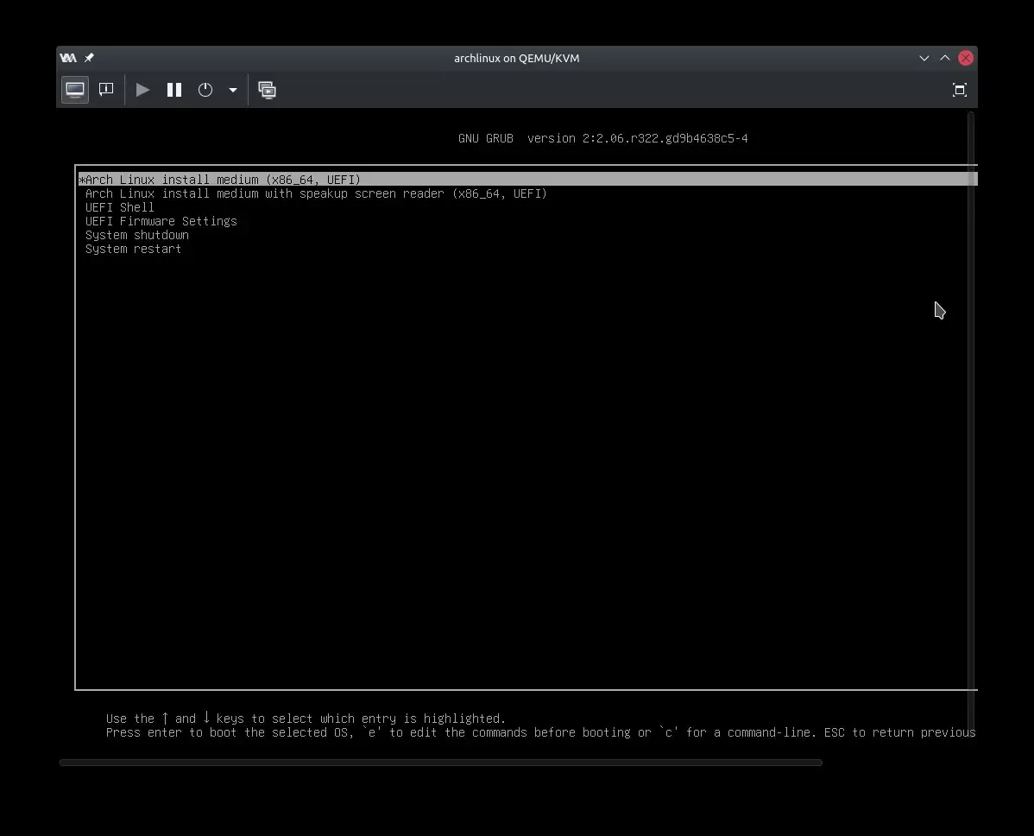Click the System shutdown entry
This screenshot has width=1034, height=836.
137,235
